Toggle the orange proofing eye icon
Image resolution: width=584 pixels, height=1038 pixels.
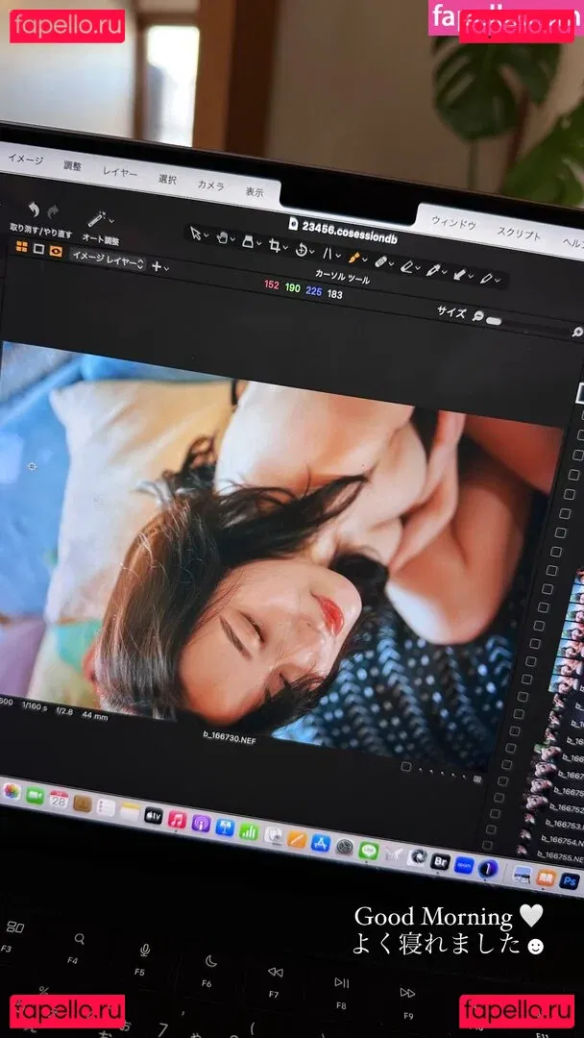pyautogui.click(x=57, y=252)
